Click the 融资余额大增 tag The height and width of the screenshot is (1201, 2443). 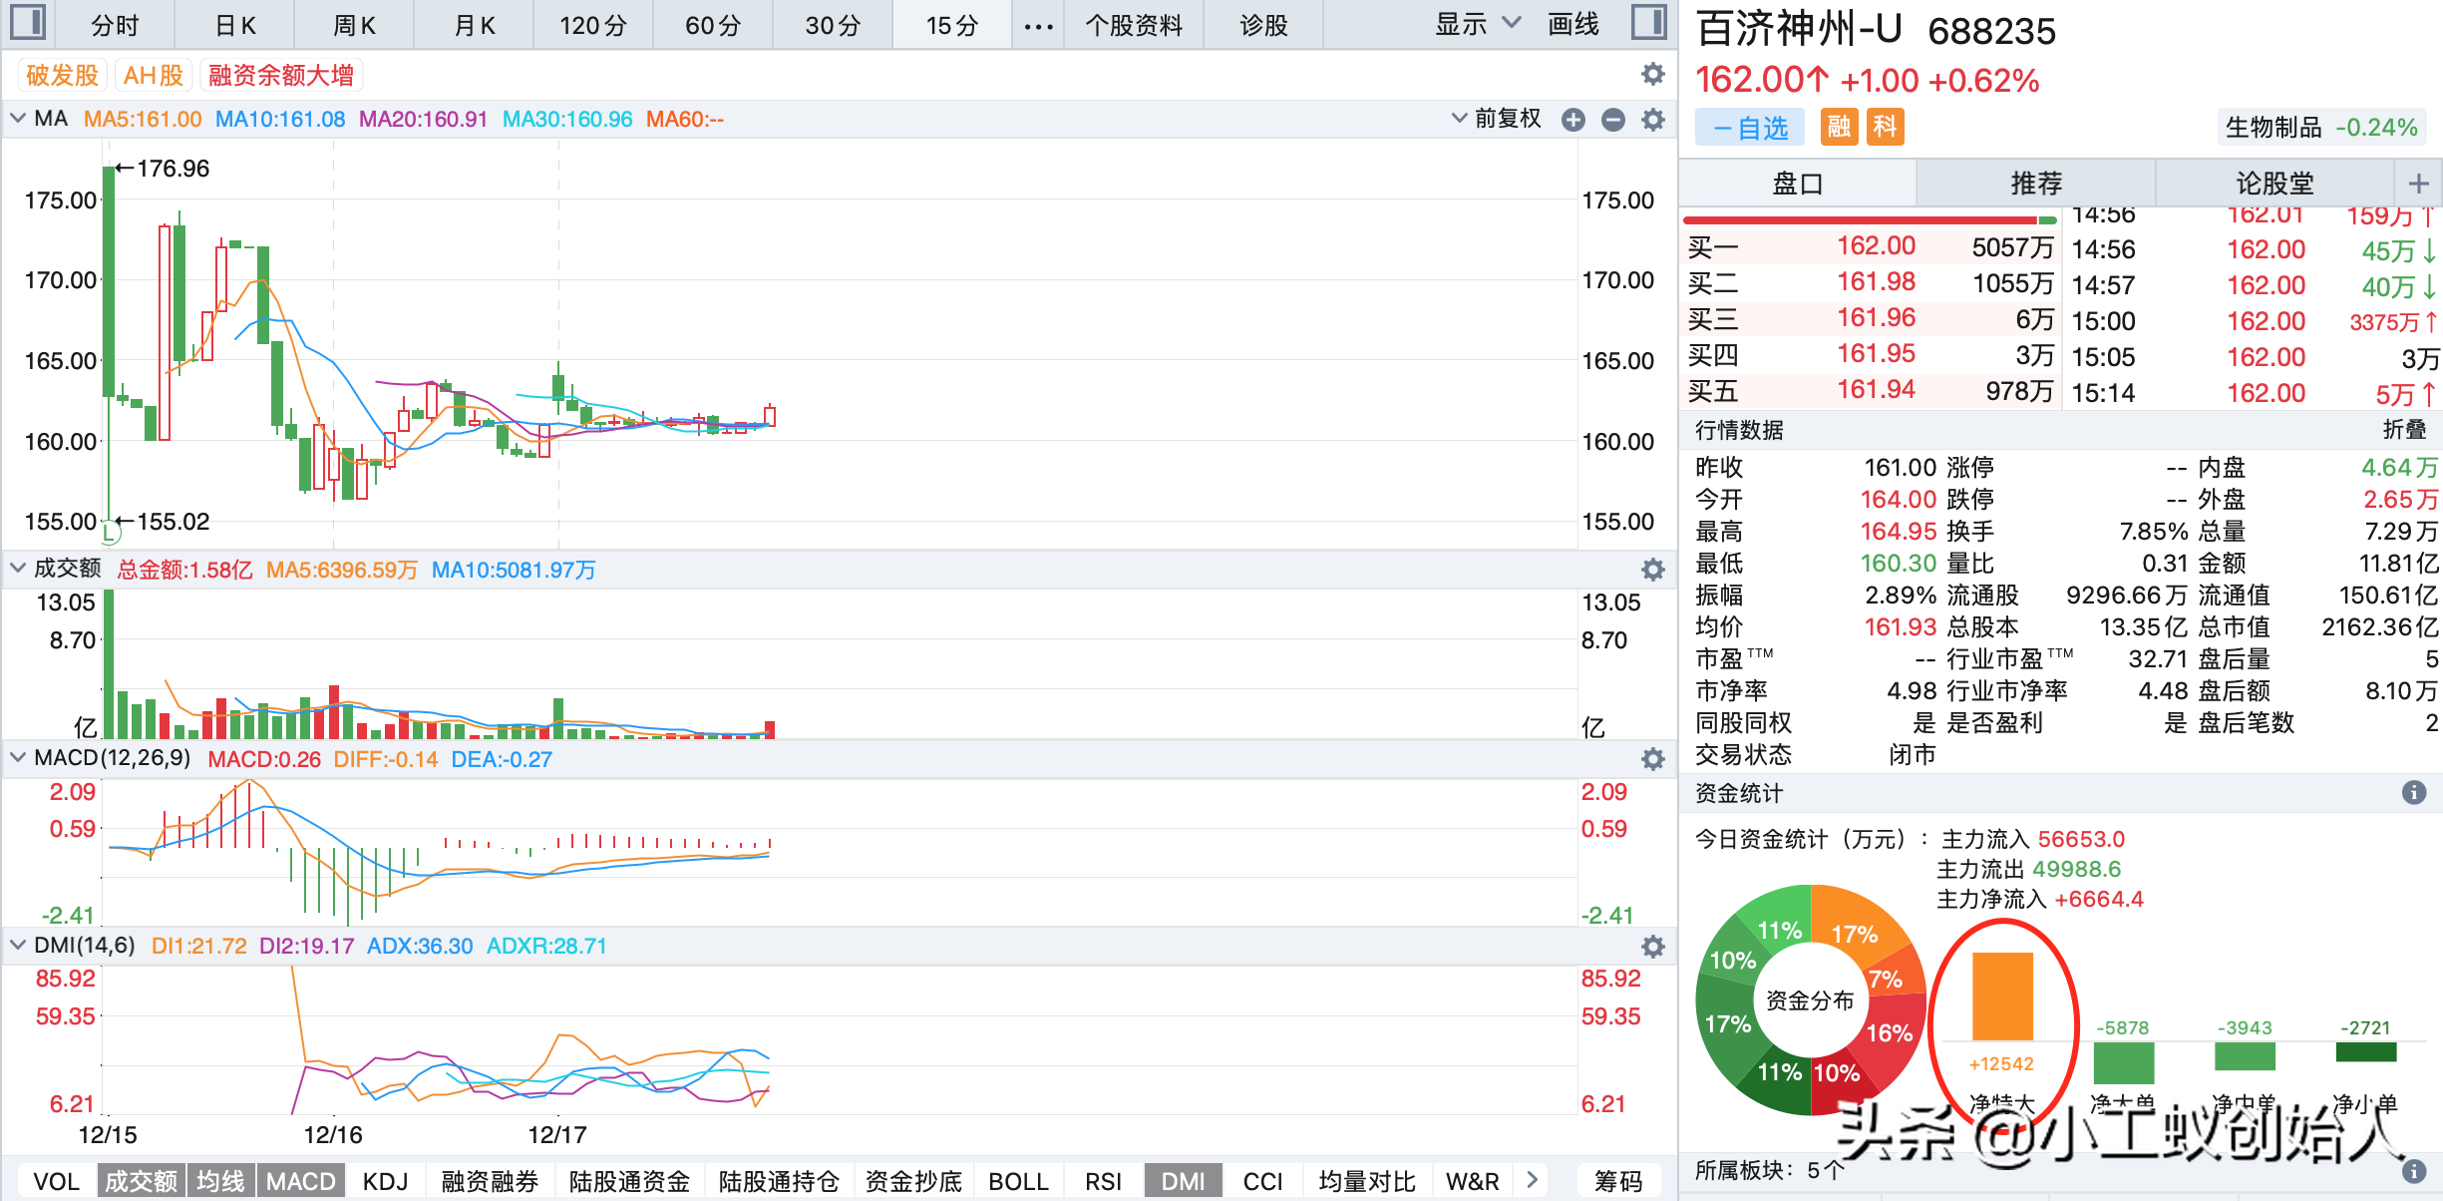pos(280,76)
